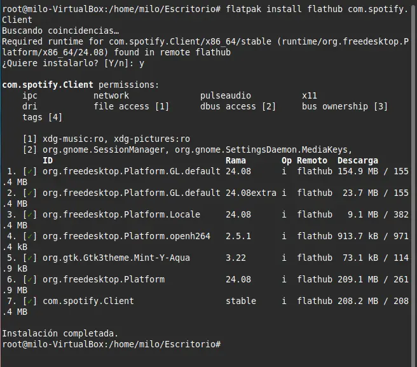This screenshot has height=367, width=417.
Task: Click the "Op" column header
Action: point(287,161)
